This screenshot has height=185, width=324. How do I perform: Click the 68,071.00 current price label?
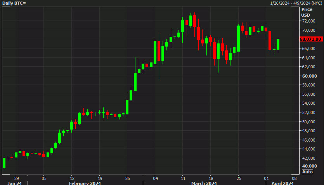312,39
